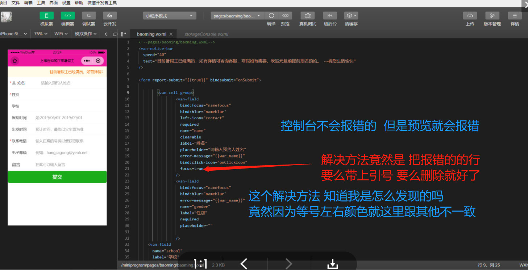Open the 文件 menu
The height and width of the screenshot is (270, 528).
[x=16, y=3]
